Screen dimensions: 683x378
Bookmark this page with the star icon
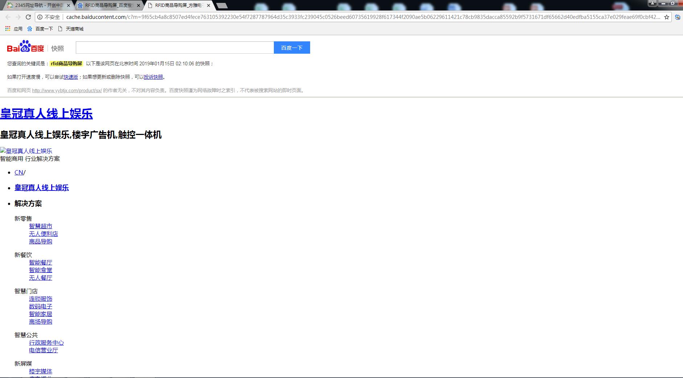[667, 17]
